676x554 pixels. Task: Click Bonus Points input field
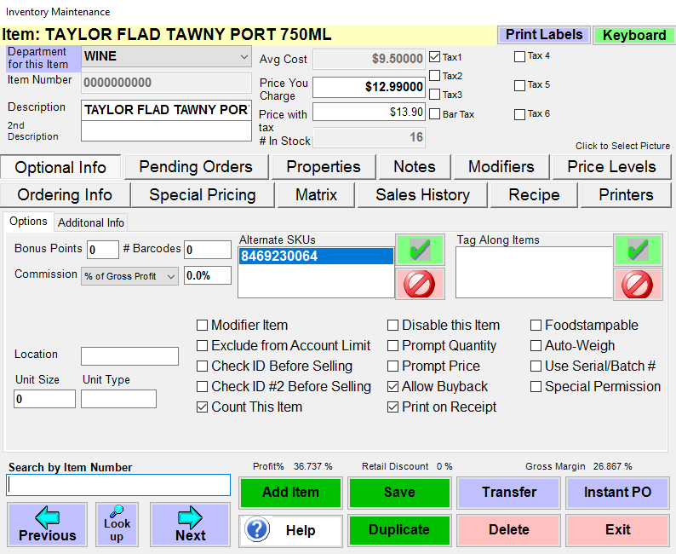103,250
